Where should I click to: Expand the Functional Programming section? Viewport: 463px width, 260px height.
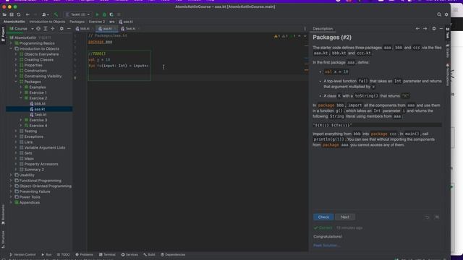(x=12, y=181)
